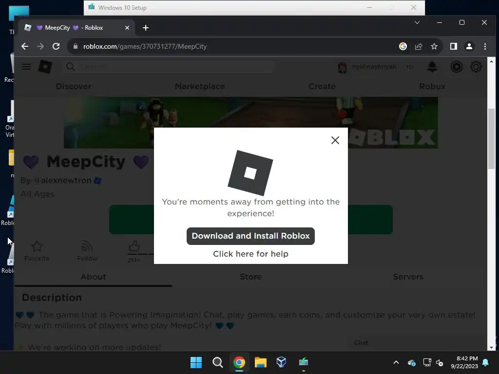Show hidden tray icons chevron
The width and height of the screenshot is (499, 374).
[396, 362]
